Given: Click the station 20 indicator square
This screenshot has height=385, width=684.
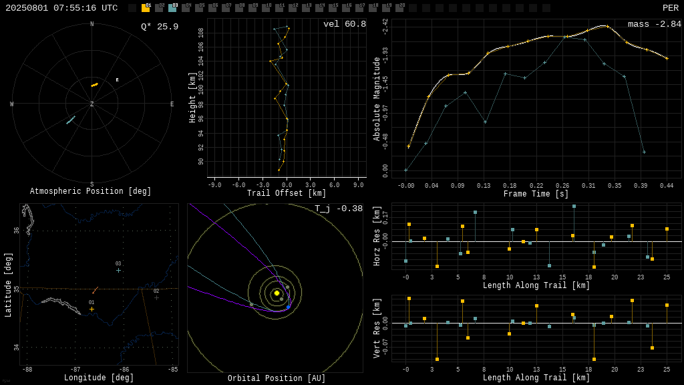Looking at the screenshot, I should point(401,8).
